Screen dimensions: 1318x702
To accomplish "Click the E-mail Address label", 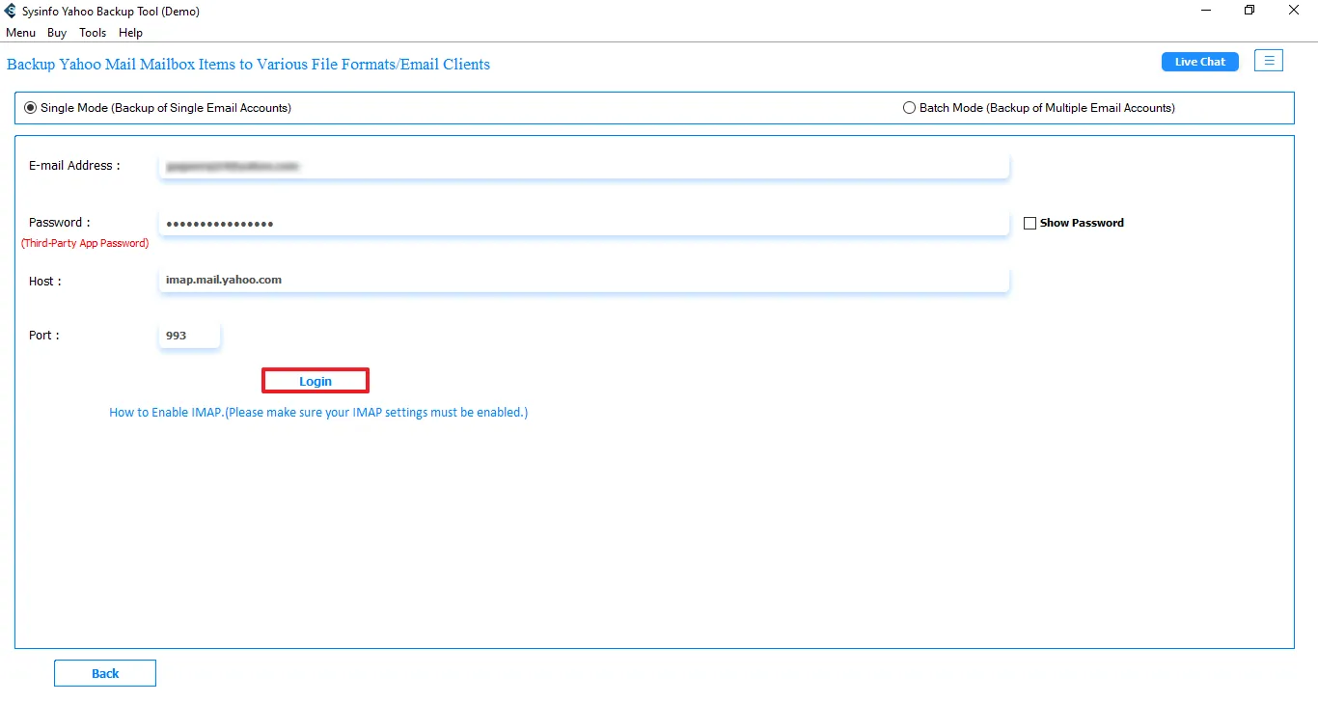I will click(x=74, y=166).
